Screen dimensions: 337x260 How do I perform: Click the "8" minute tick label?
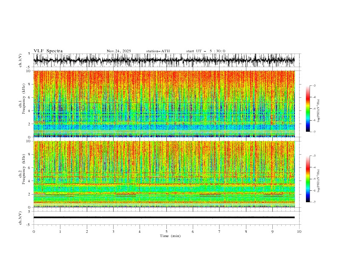click(x=246, y=232)
